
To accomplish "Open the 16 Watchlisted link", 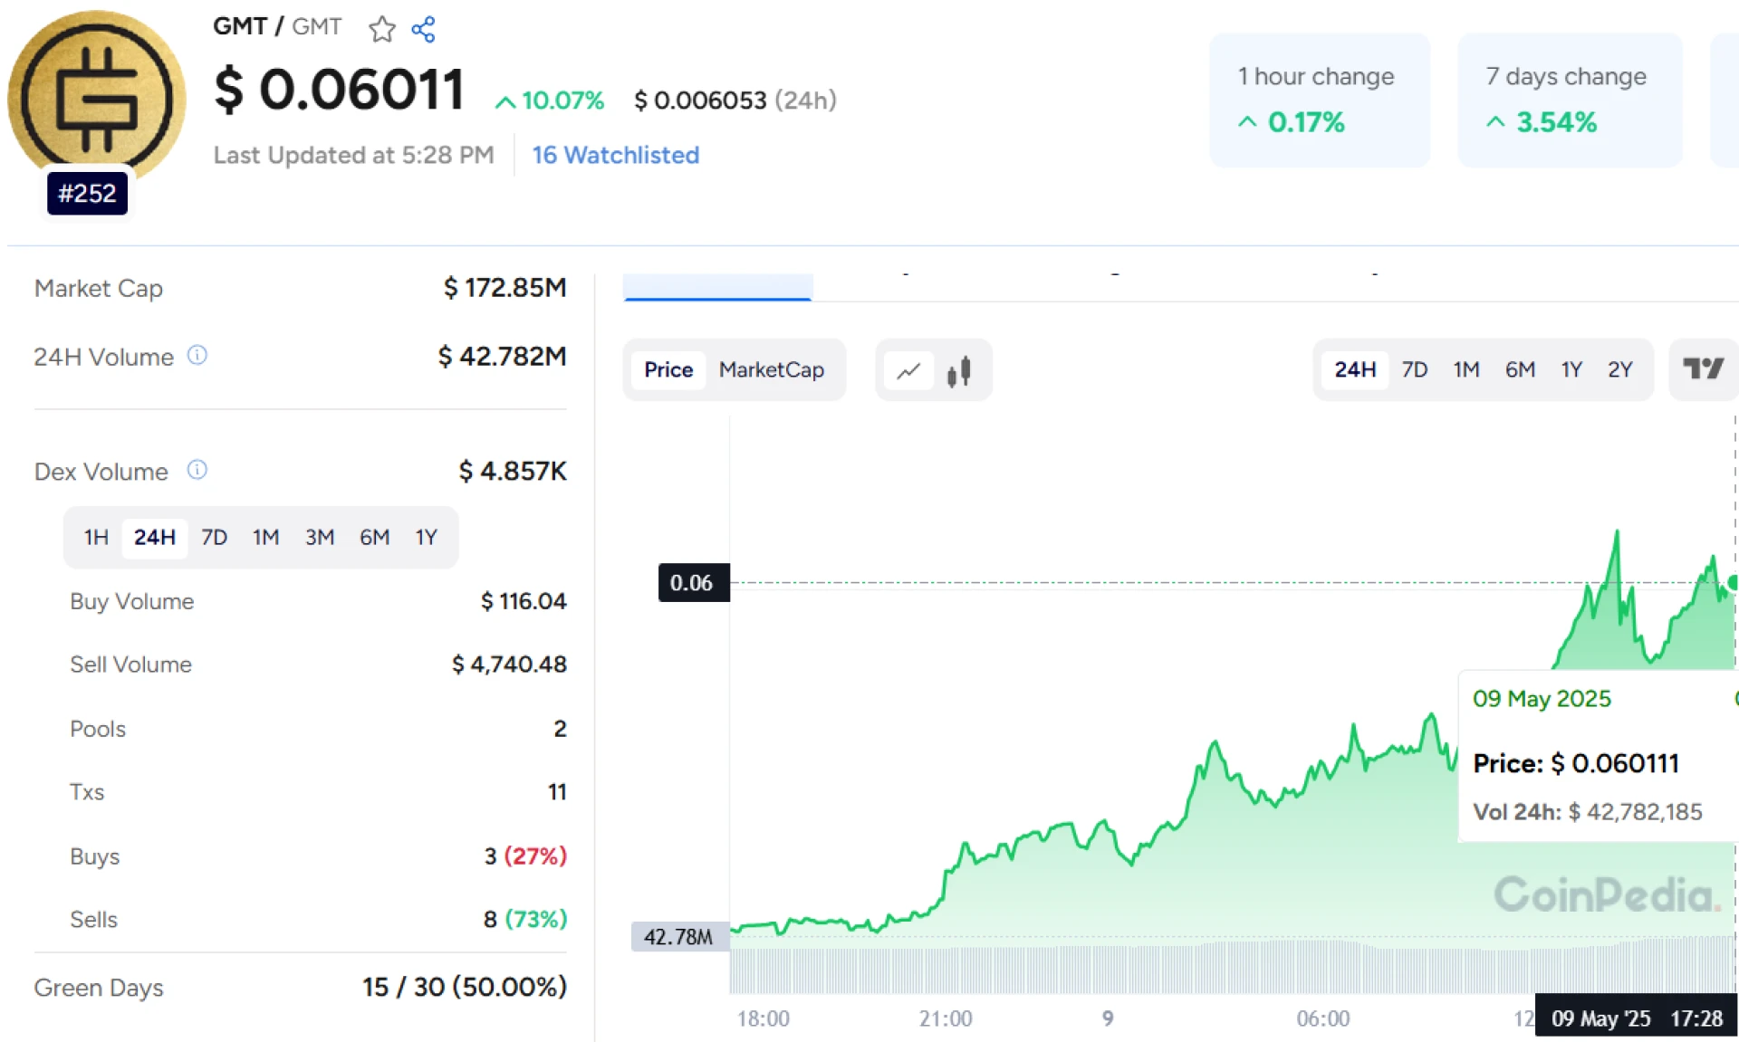I will pyautogui.click(x=615, y=156).
